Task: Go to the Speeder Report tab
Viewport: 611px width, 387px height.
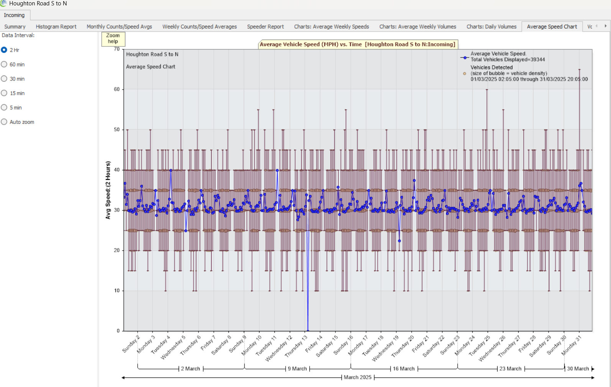Action: 265,26
